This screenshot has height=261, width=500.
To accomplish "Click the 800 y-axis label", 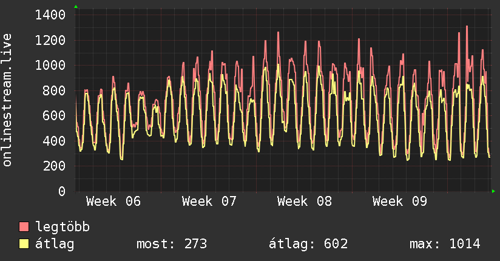I will point(54,90).
